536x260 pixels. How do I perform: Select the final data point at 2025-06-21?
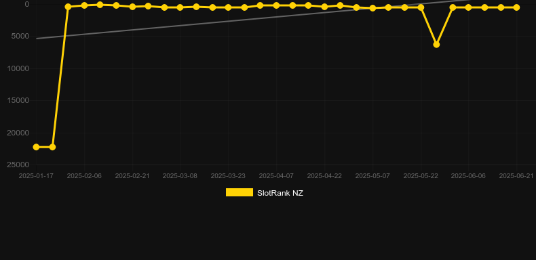click(516, 7)
